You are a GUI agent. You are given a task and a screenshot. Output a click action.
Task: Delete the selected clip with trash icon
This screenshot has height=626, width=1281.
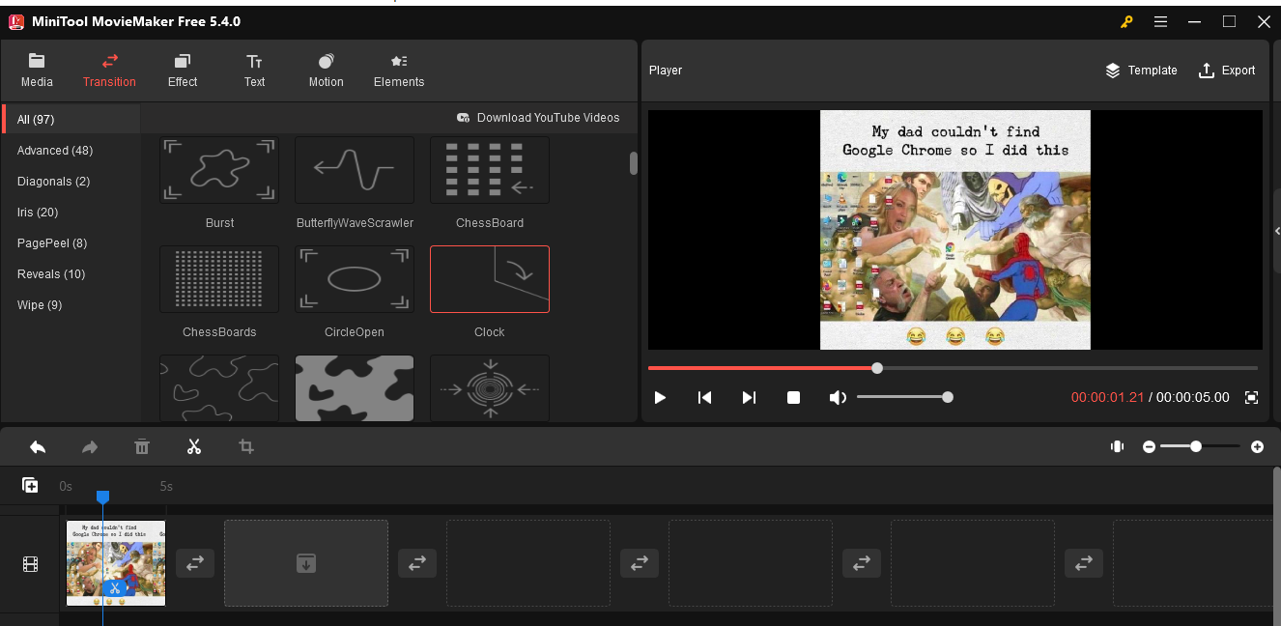click(142, 446)
